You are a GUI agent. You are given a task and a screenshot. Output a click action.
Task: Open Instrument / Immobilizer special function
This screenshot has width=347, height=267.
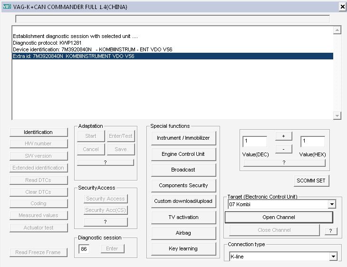click(x=183, y=138)
